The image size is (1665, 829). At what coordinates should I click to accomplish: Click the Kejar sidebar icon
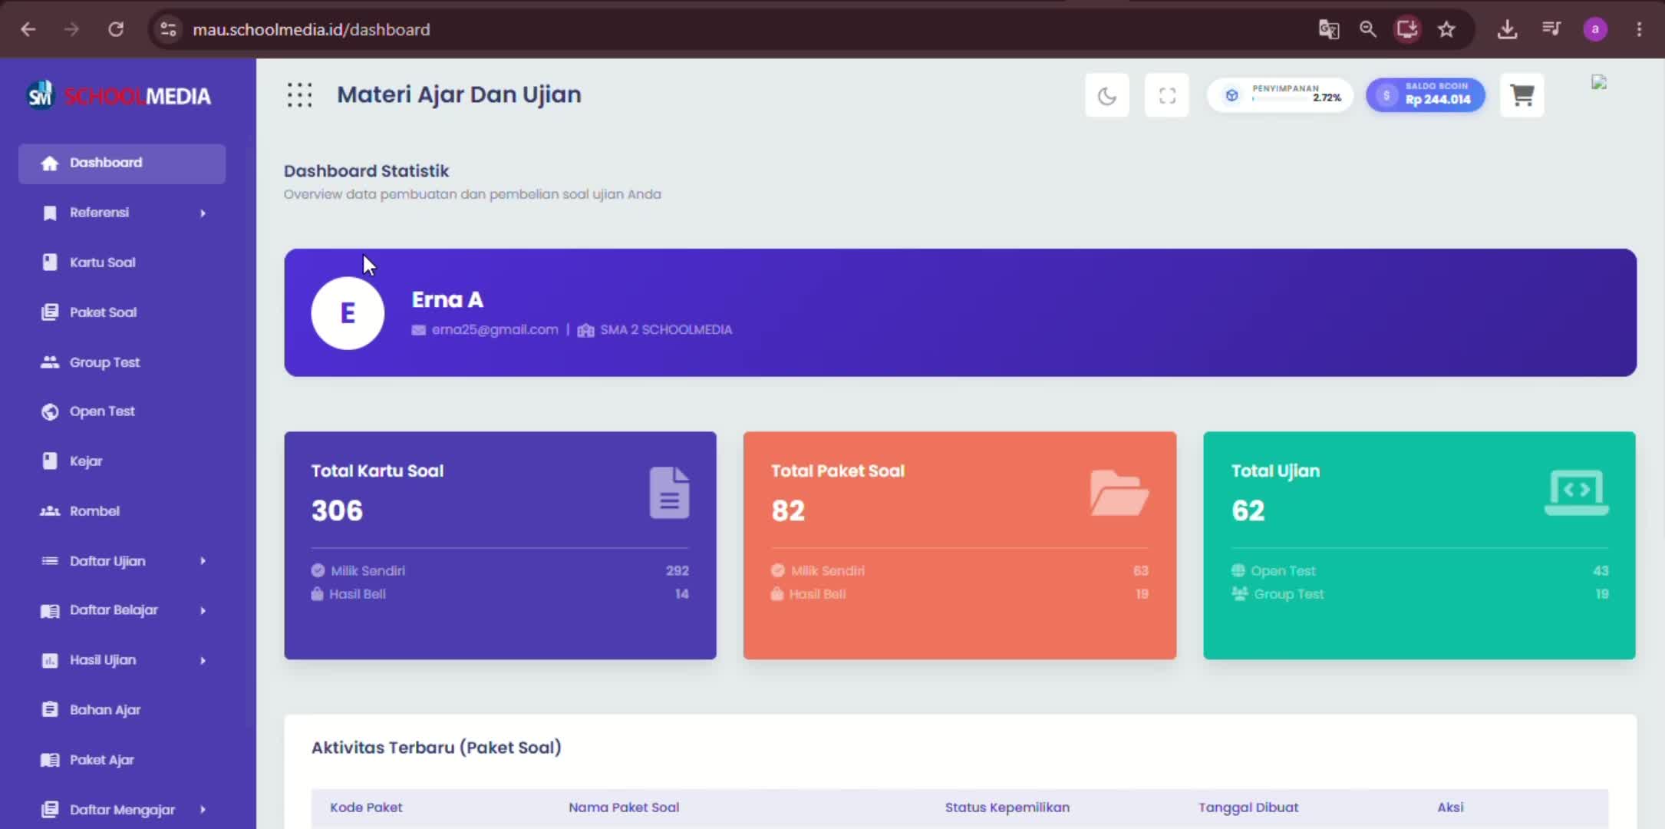point(50,461)
